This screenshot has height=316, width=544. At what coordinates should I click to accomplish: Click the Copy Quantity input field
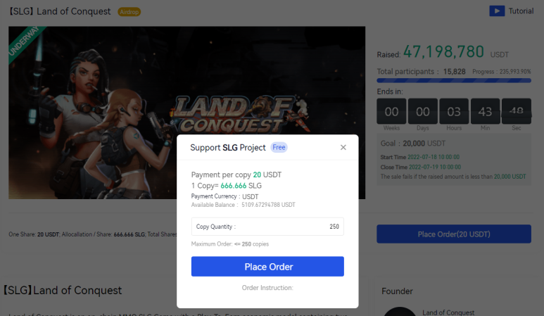pyautogui.click(x=267, y=227)
